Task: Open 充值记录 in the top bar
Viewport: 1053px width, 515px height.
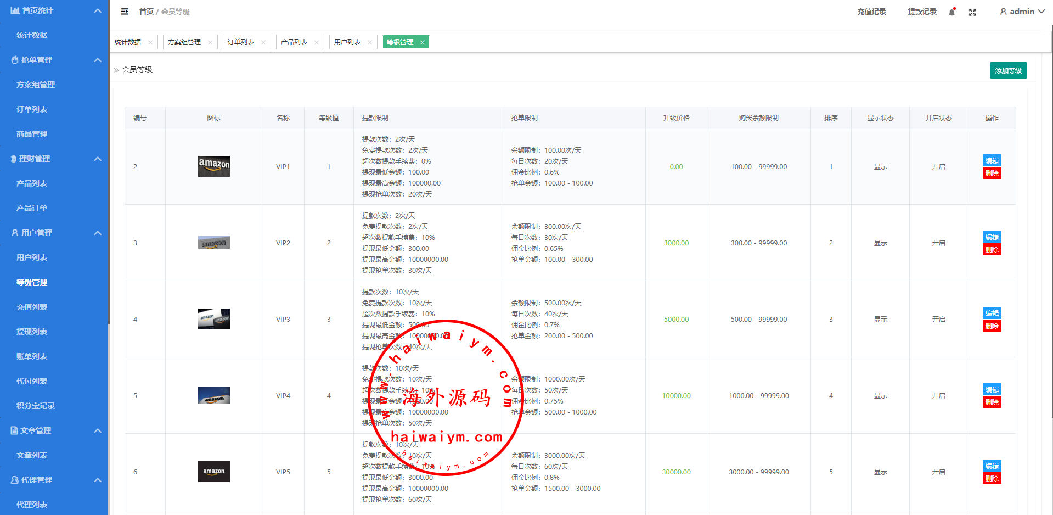Action: (x=871, y=12)
